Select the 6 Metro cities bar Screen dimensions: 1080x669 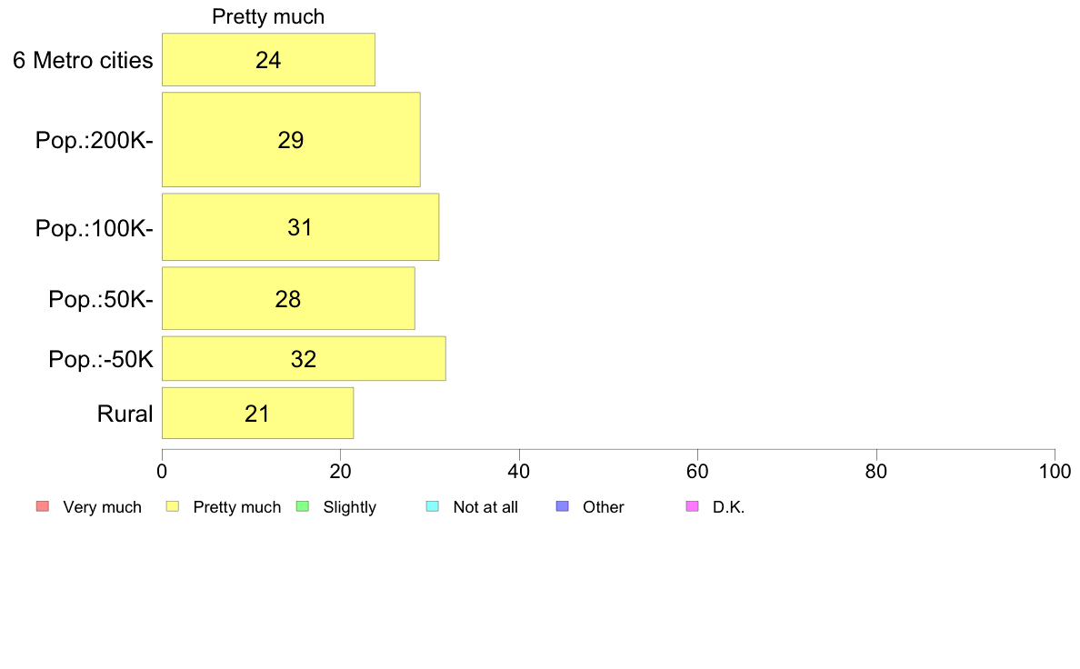point(268,60)
